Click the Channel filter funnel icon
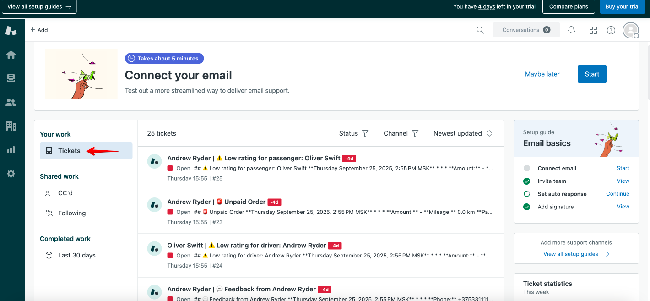 [x=415, y=133]
